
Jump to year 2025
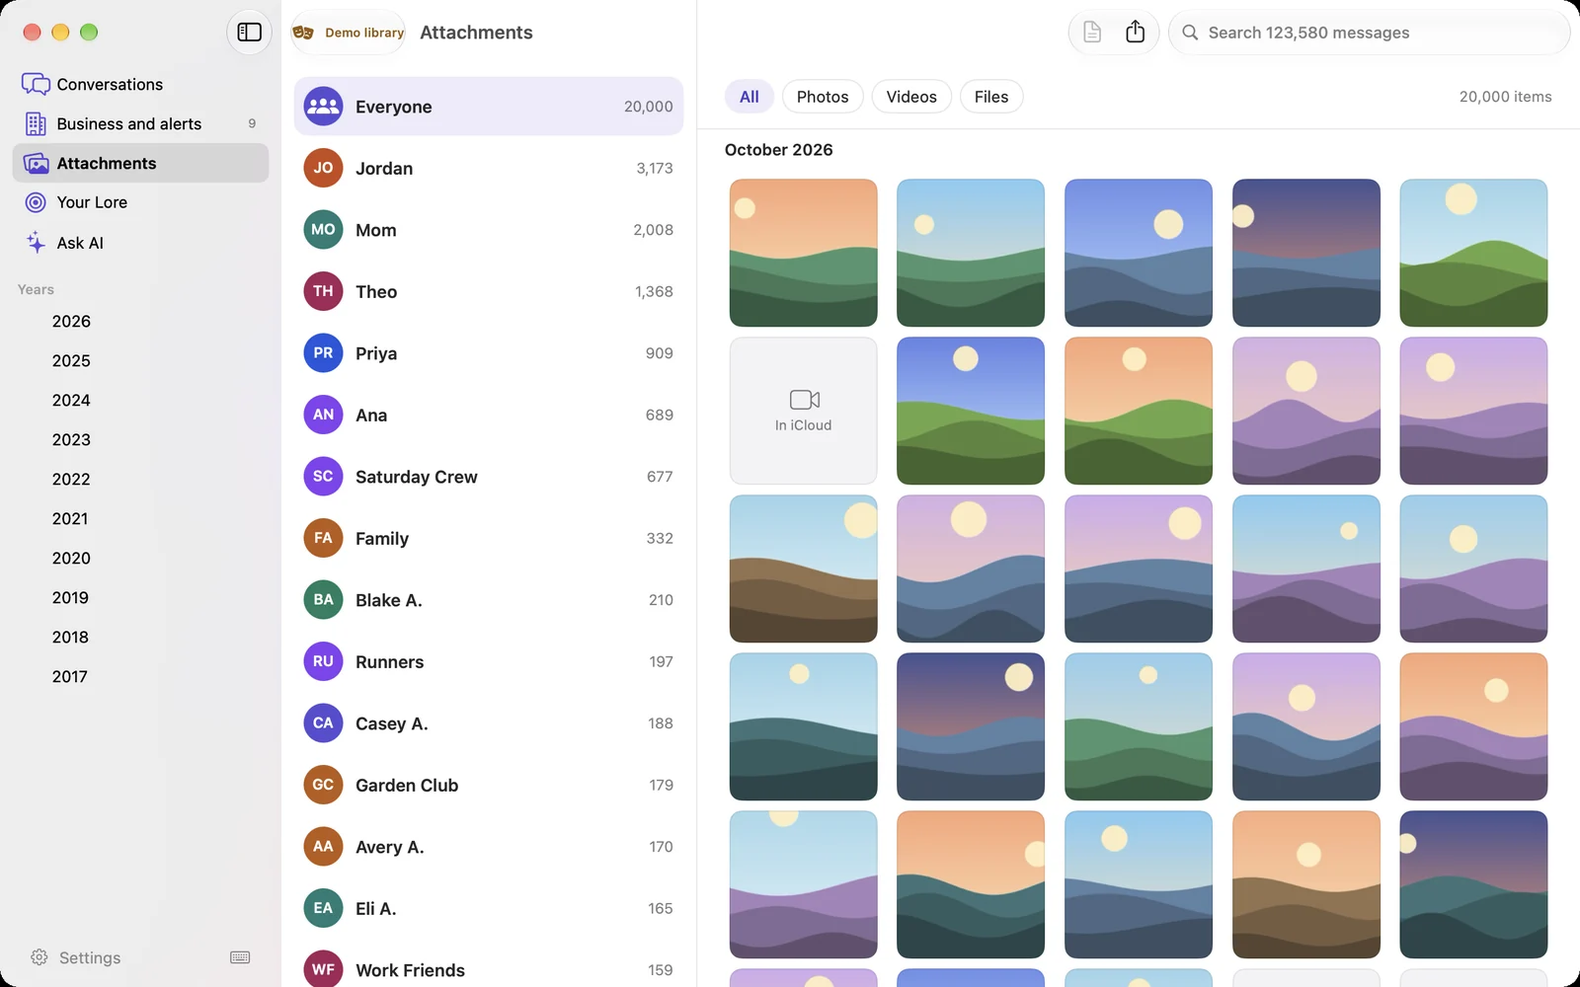(71, 360)
